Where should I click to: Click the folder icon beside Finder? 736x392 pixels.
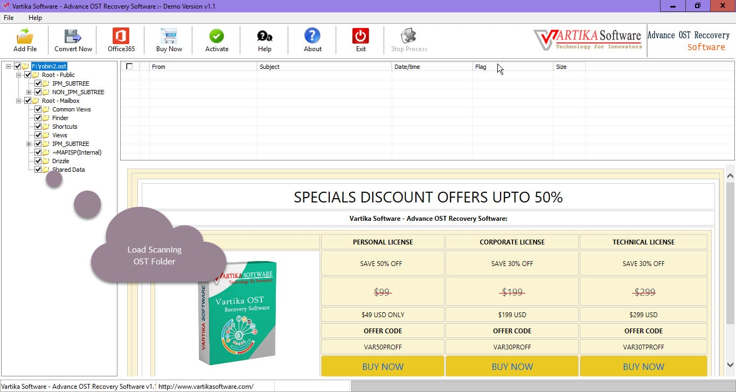click(x=46, y=118)
